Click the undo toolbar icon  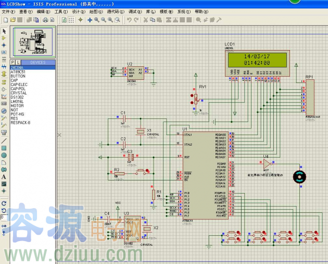tap(129, 20)
